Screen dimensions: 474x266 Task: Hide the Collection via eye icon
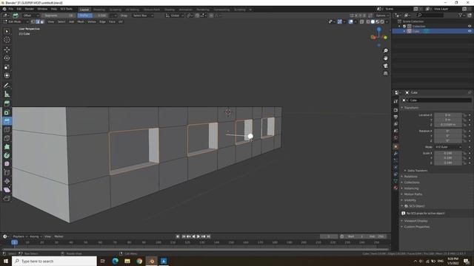coord(470,27)
